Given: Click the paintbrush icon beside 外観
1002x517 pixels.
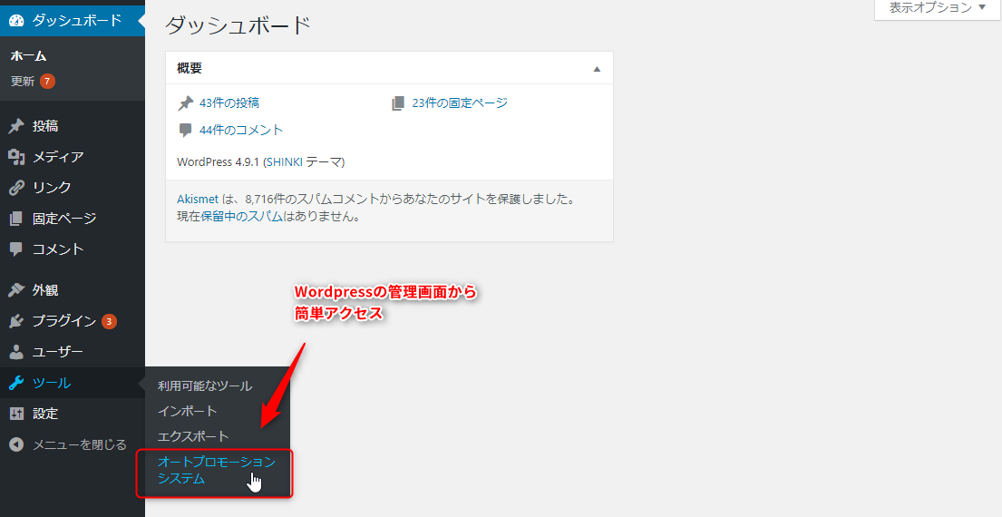Looking at the screenshot, I should [16, 290].
